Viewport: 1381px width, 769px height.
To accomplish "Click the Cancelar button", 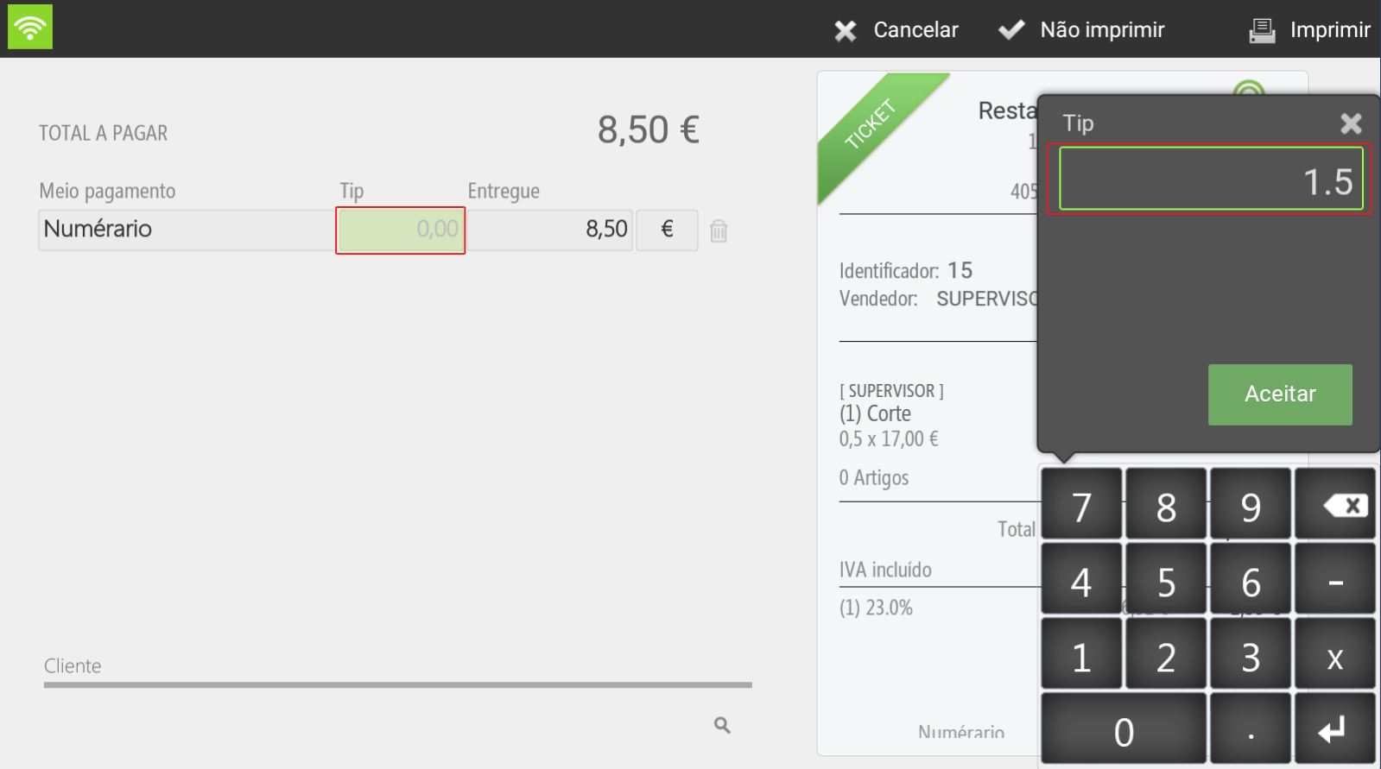I will [x=896, y=30].
